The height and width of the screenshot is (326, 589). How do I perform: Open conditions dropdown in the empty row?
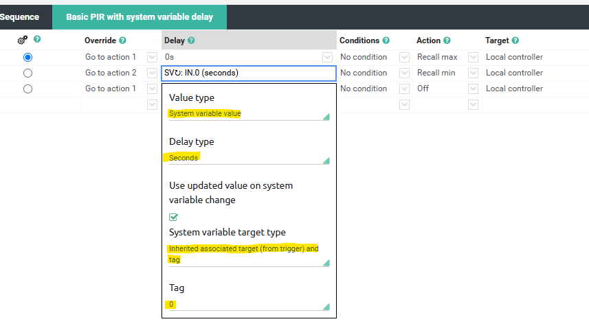coord(405,105)
